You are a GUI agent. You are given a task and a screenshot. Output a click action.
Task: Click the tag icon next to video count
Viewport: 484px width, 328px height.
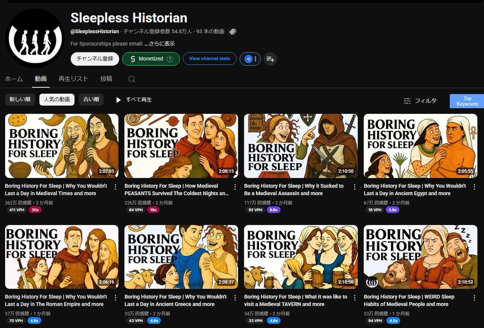tap(233, 31)
